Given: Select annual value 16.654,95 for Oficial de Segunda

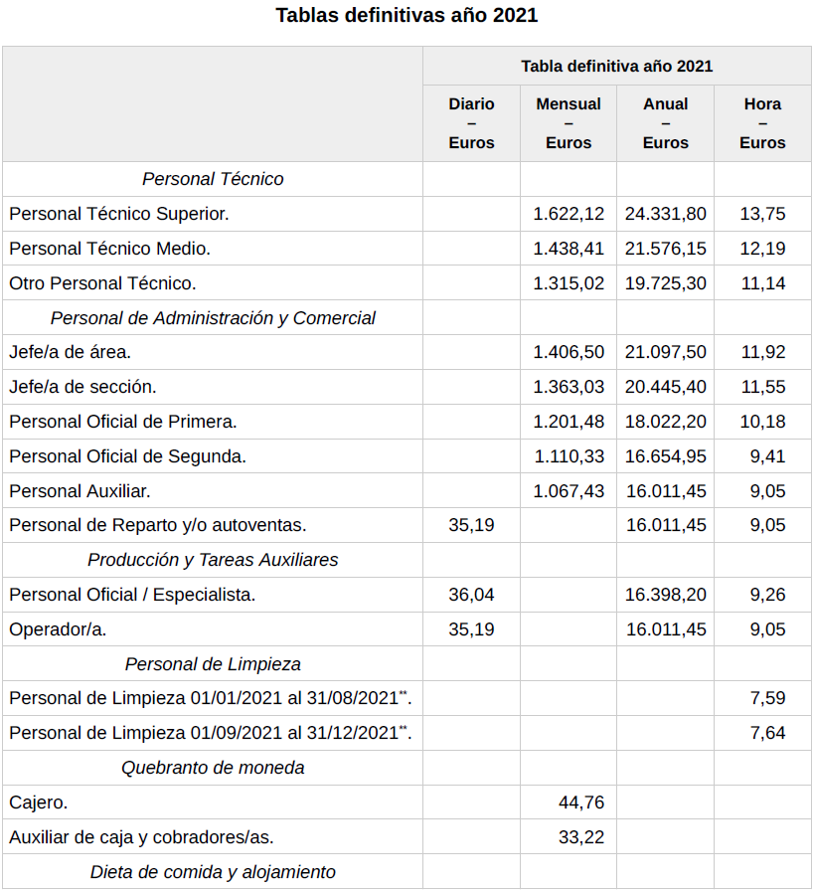Looking at the screenshot, I should (x=666, y=456).
